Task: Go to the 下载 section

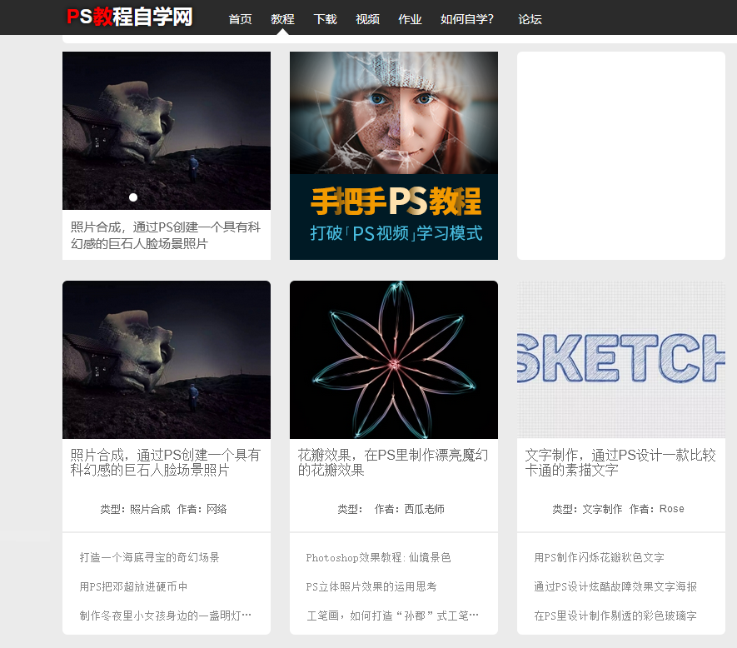Action: [x=325, y=19]
